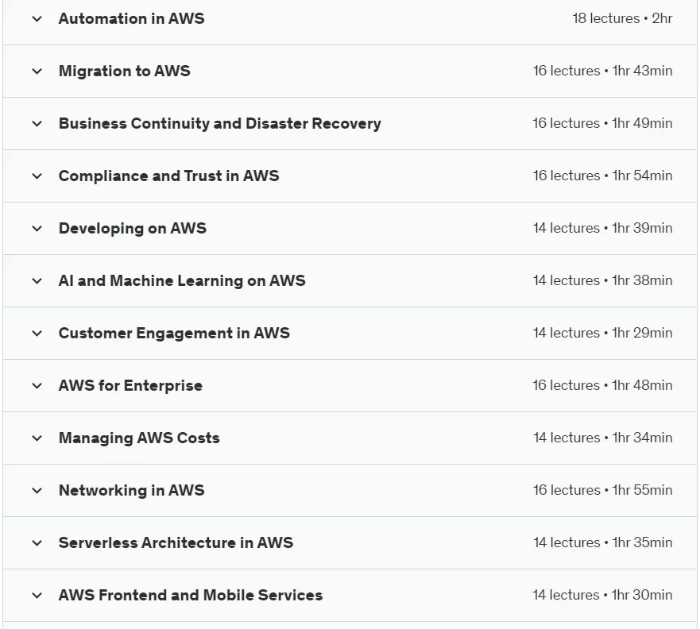
Task: Open AWS Frontend and Mobile Services title
Action: tap(191, 596)
